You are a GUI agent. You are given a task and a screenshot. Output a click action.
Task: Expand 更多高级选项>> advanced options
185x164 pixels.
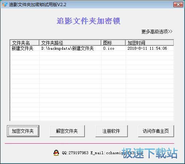coord(157,32)
